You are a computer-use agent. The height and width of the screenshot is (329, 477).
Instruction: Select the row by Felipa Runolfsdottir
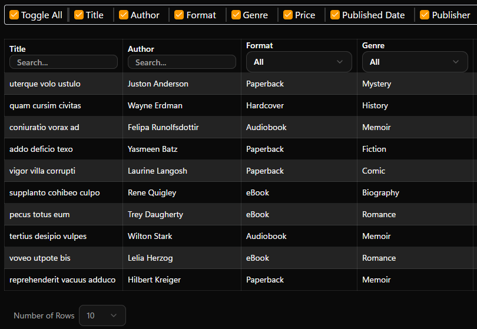pyautogui.click(x=163, y=128)
